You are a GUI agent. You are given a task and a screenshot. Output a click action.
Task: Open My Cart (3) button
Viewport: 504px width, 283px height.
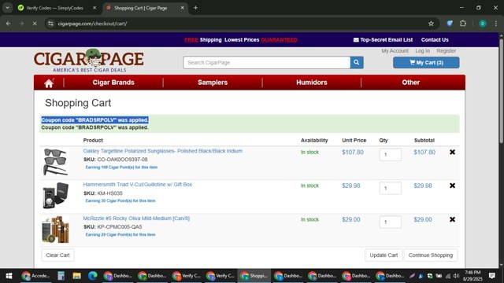click(x=426, y=63)
